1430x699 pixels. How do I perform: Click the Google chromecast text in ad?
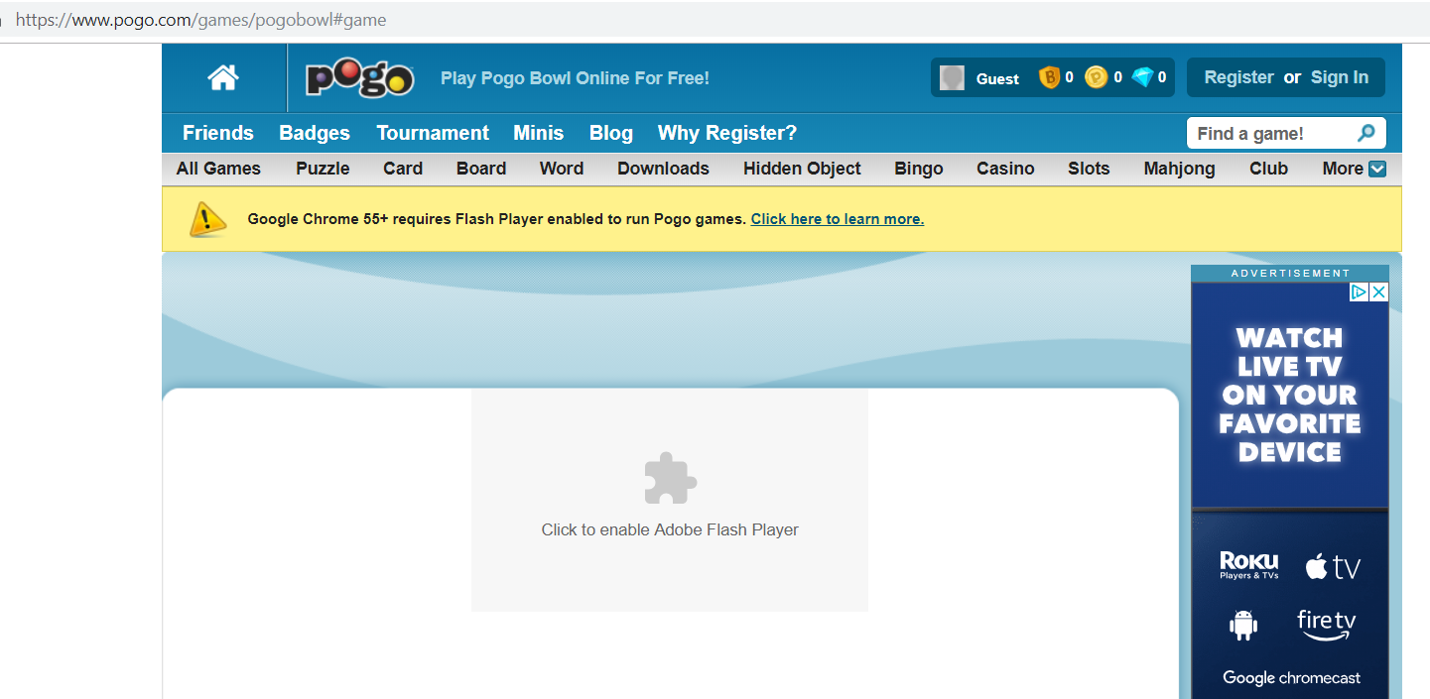pyautogui.click(x=1291, y=678)
